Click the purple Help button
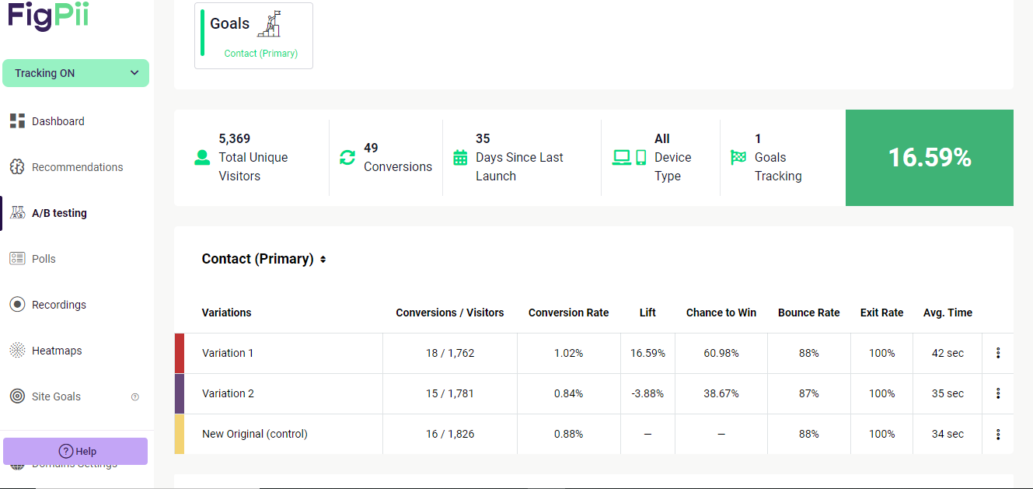The image size is (1033, 489). tap(75, 451)
